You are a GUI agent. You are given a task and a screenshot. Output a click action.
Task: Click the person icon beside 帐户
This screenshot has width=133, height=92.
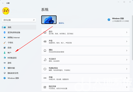click(x=5, y=53)
